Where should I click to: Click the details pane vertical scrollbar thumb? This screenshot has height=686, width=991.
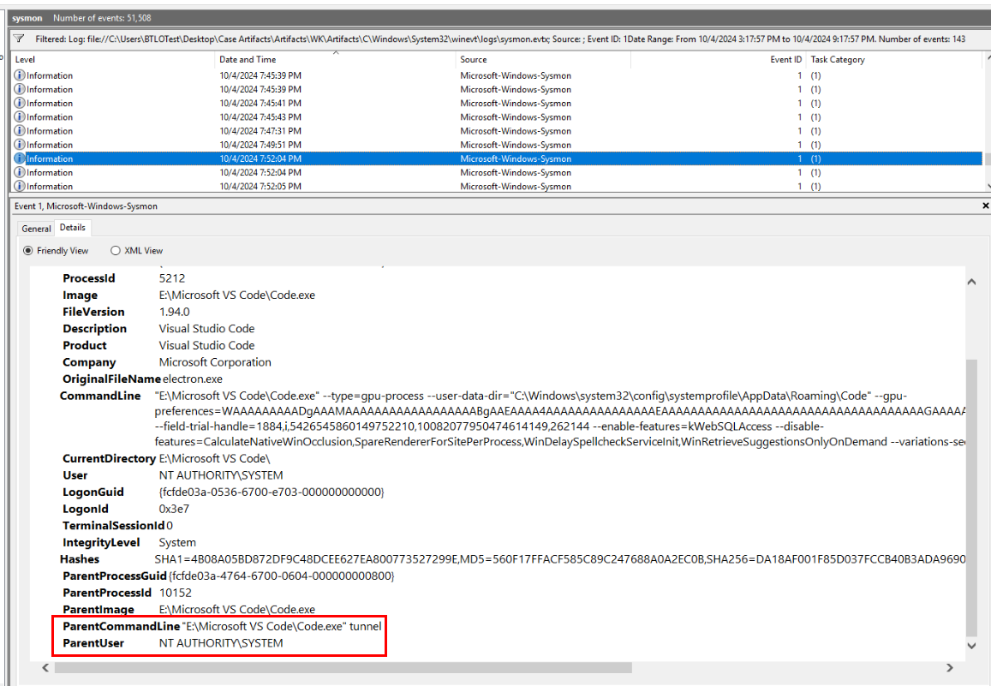click(971, 497)
